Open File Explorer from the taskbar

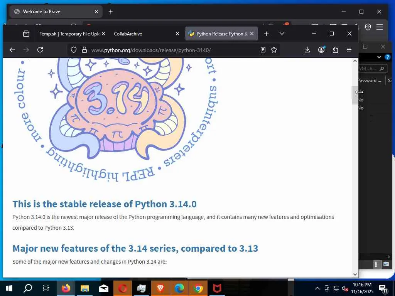pos(84,288)
